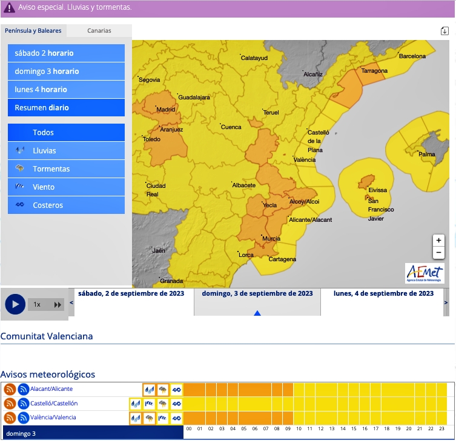Click the download icon above the map

tap(444, 31)
